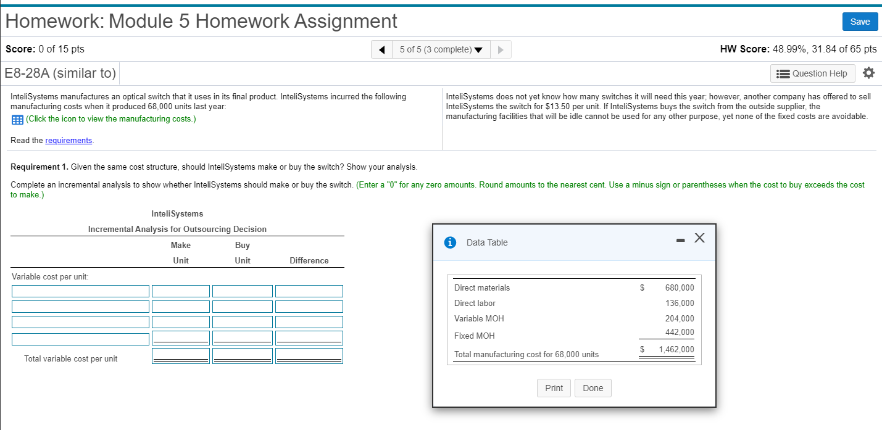Click the Data Table info icon

click(451, 242)
